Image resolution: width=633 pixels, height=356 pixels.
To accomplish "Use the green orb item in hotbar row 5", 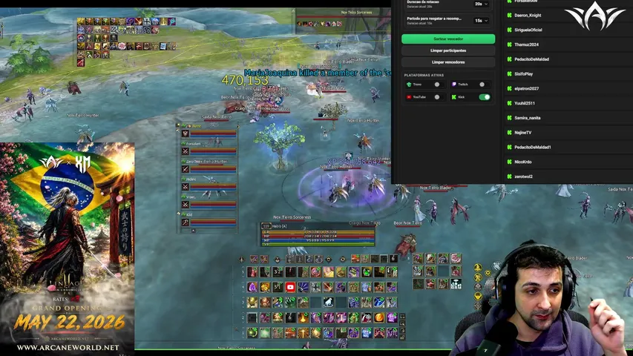I will click(x=367, y=272).
